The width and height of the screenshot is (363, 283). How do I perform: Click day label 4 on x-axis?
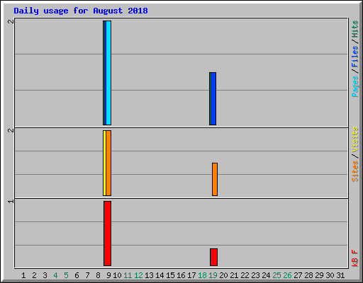(x=55, y=275)
